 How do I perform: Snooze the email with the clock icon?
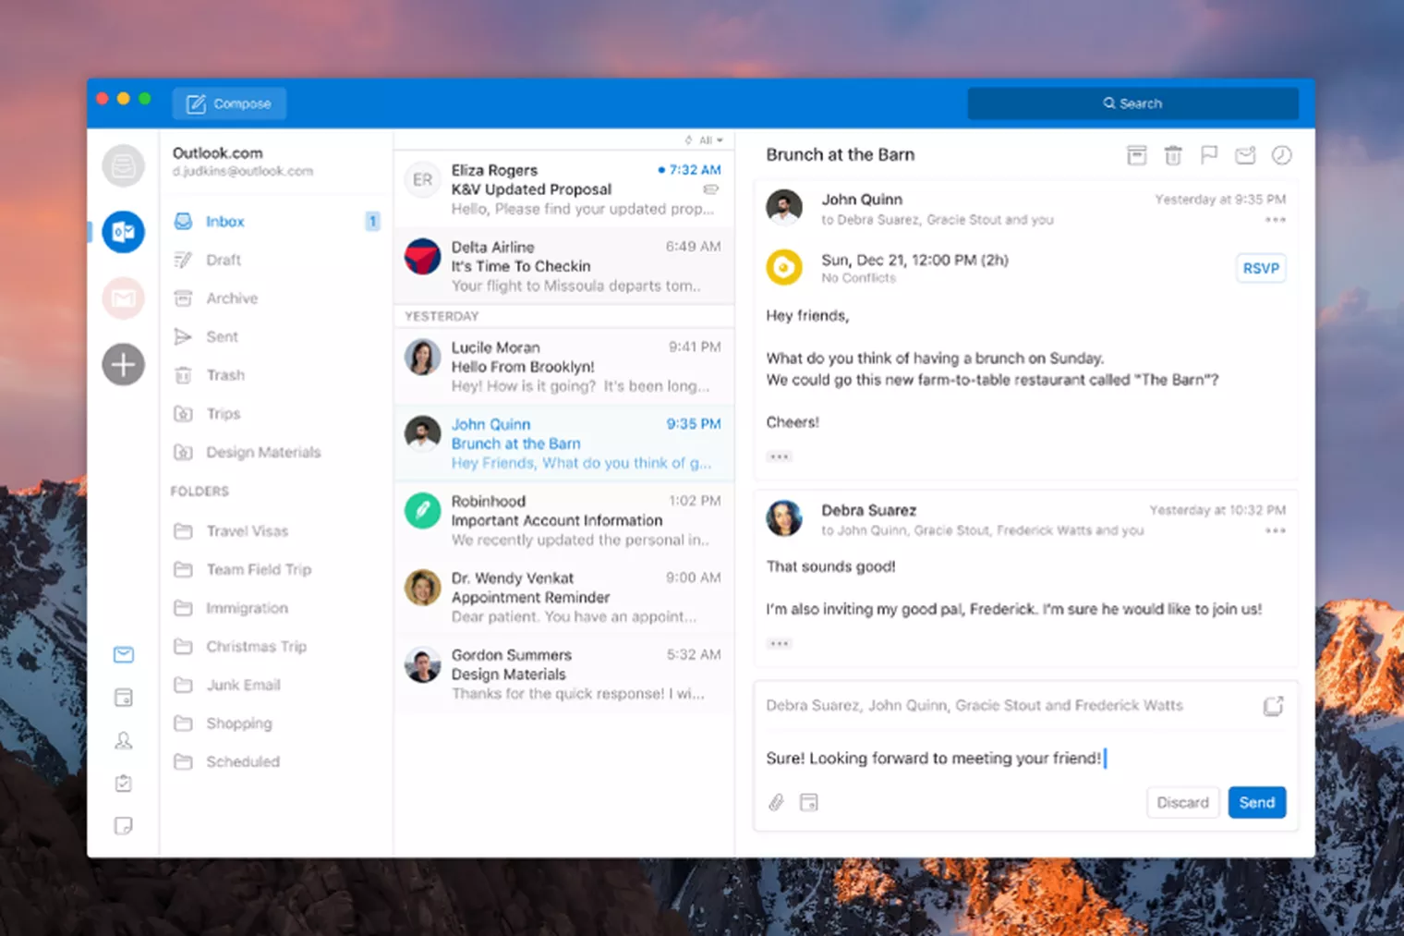[x=1281, y=155]
